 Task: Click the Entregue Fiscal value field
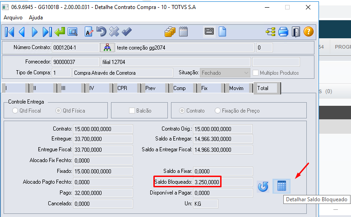[103, 150]
